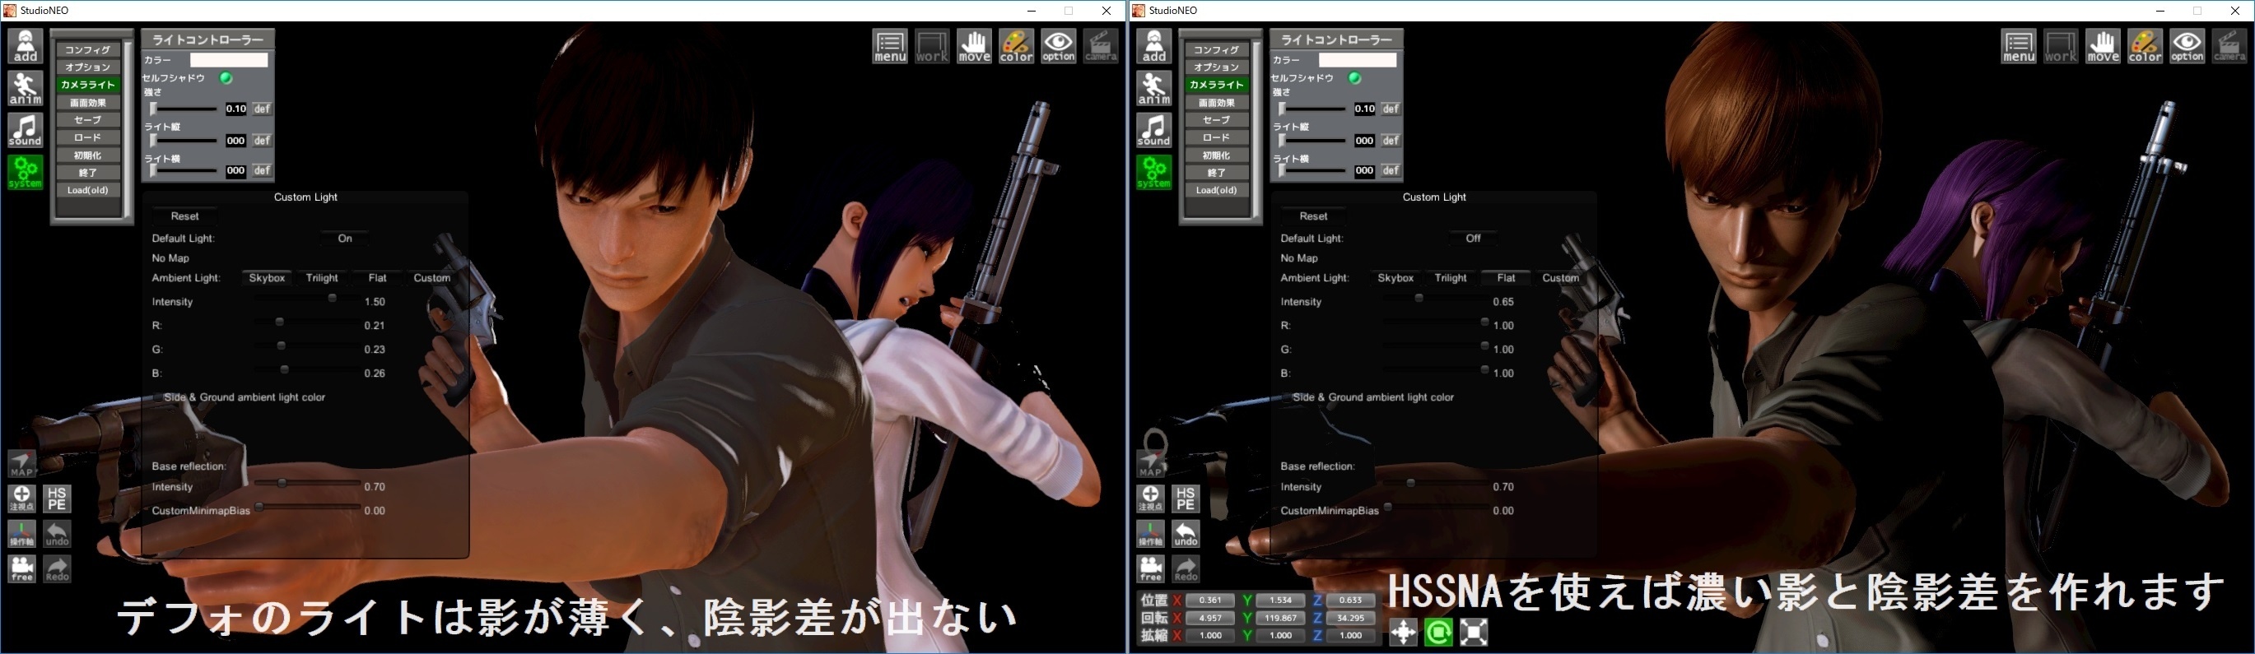Image resolution: width=2255 pixels, height=654 pixels.
Task: Toggle Default Light On button in left window
Action: 345,238
